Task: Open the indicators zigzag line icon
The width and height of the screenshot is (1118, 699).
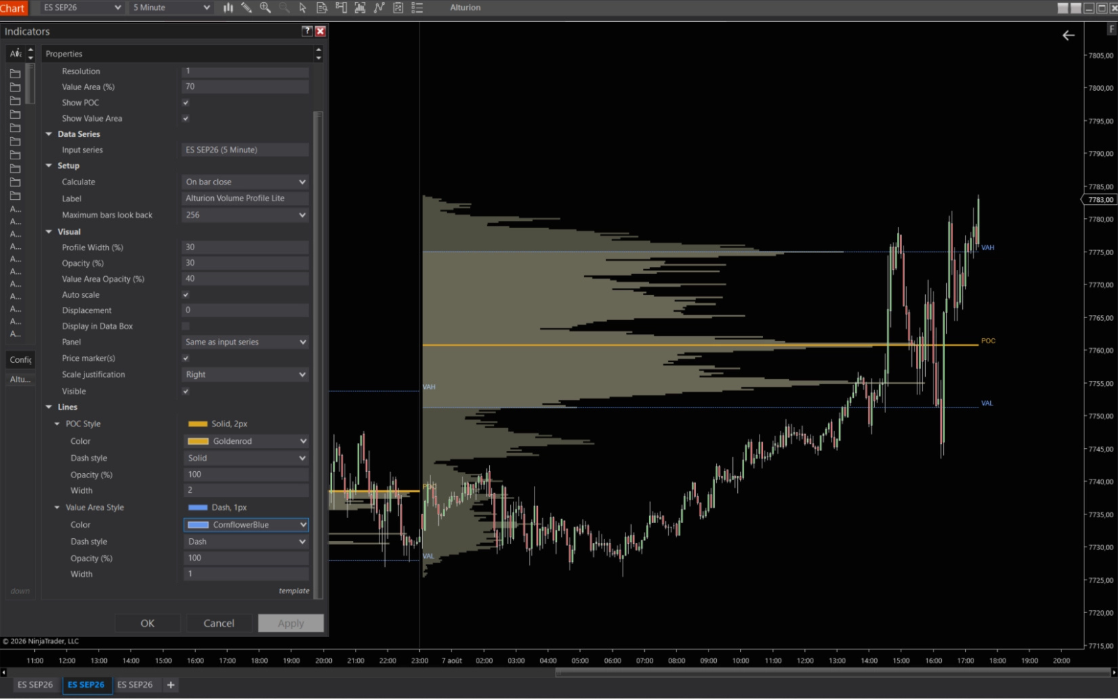Action: tap(379, 8)
